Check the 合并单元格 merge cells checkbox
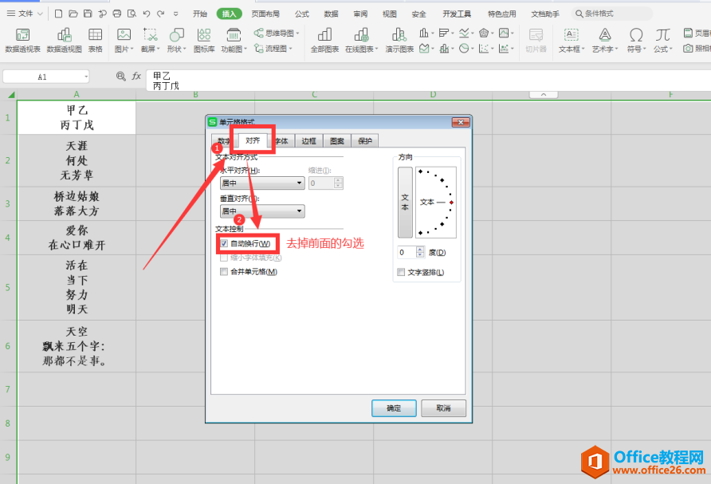 [x=224, y=272]
